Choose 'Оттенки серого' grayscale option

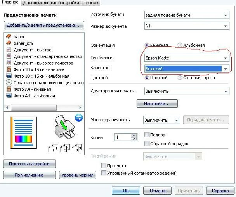tap(180, 78)
